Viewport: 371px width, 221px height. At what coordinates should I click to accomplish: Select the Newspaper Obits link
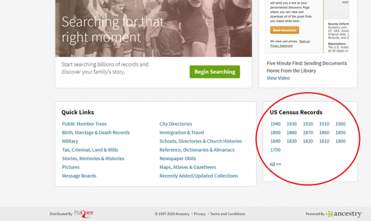tap(178, 158)
